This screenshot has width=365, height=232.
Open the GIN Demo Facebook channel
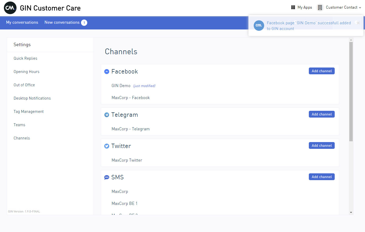click(x=121, y=86)
